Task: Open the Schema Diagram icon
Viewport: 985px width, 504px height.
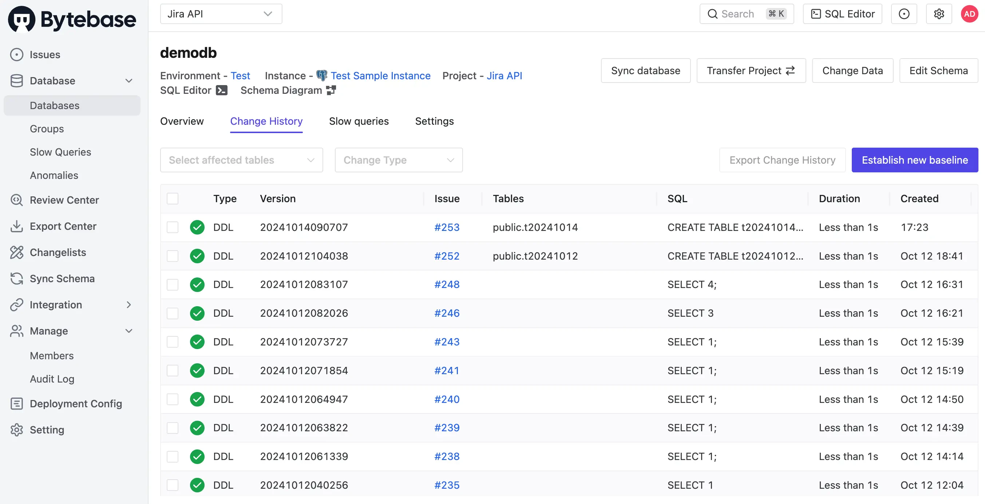Action: [x=331, y=91]
